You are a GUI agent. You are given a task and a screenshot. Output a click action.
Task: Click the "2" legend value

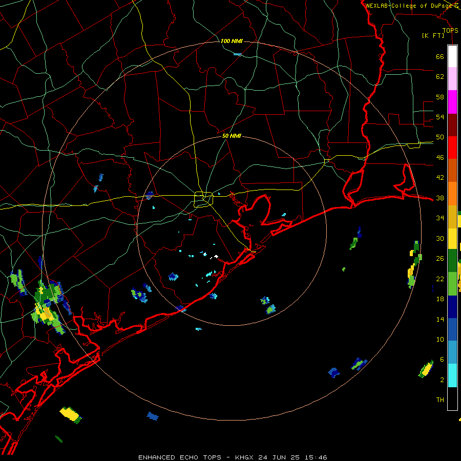tap(442, 380)
